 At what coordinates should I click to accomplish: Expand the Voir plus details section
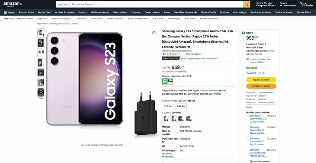(x=168, y=157)
